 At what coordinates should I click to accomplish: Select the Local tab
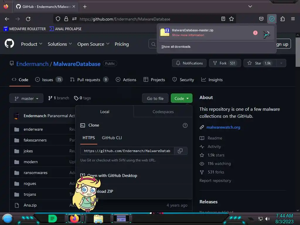(105, 112)
